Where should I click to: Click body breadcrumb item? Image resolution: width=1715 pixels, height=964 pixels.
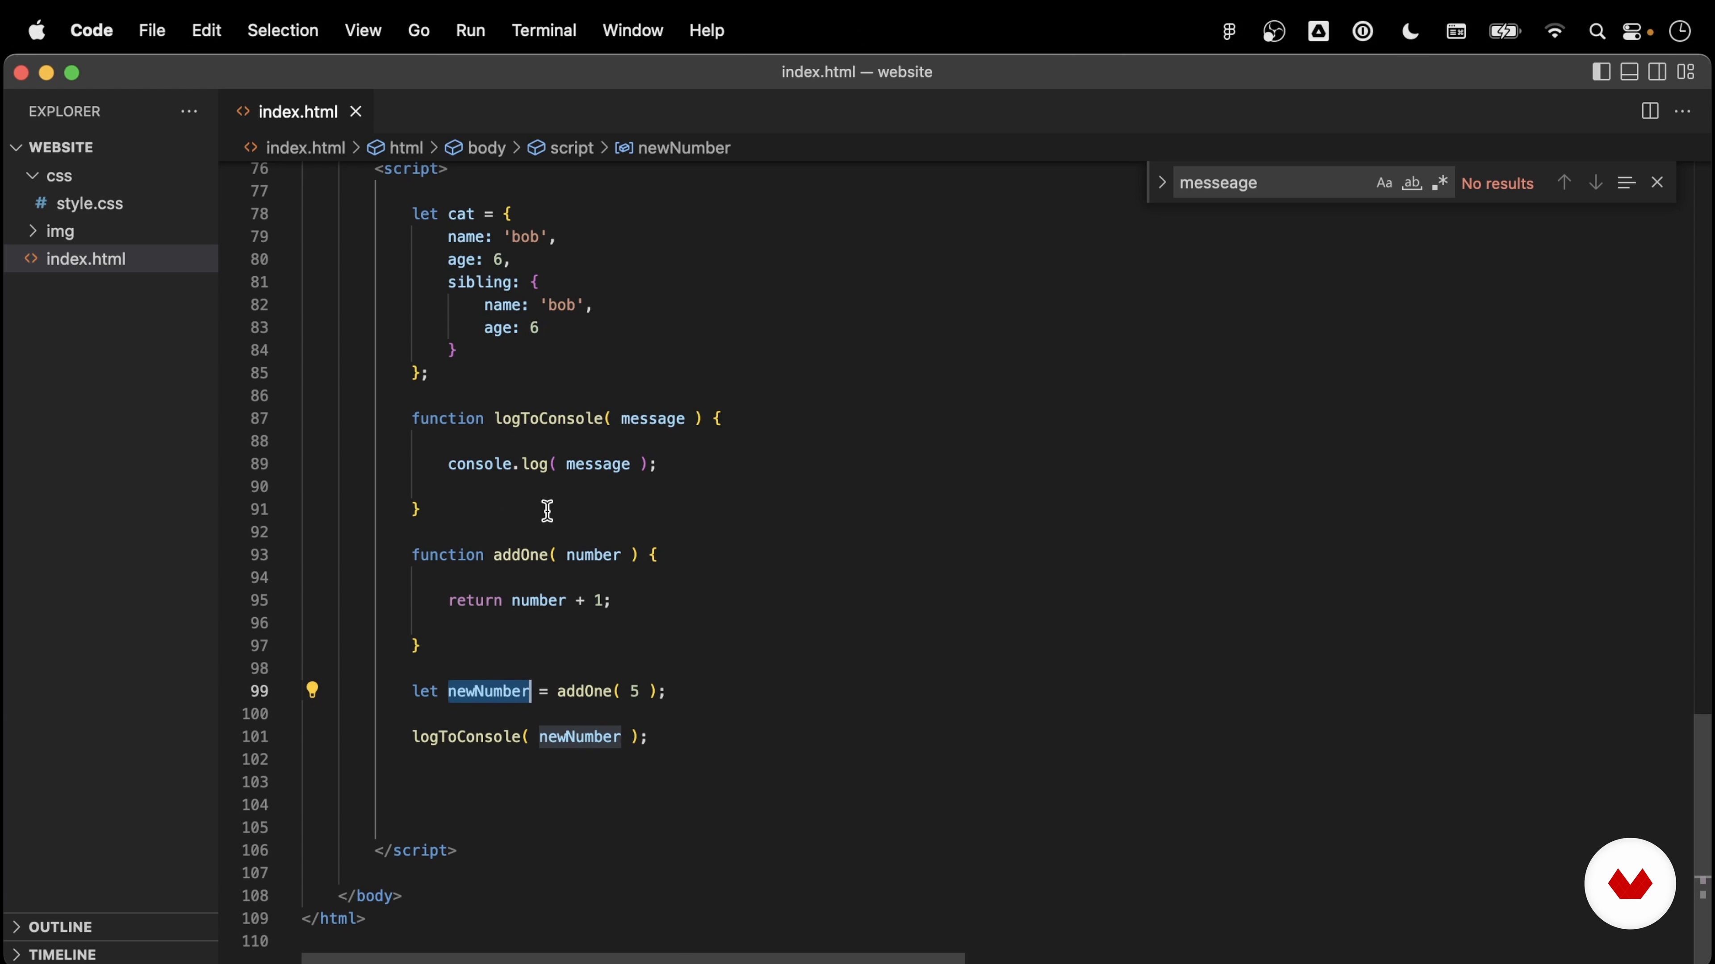[x=486, y=148]
